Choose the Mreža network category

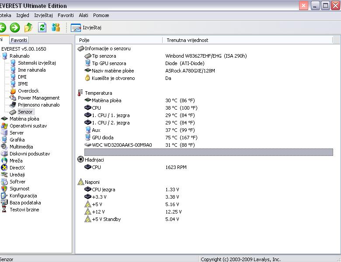pos(16,161)
